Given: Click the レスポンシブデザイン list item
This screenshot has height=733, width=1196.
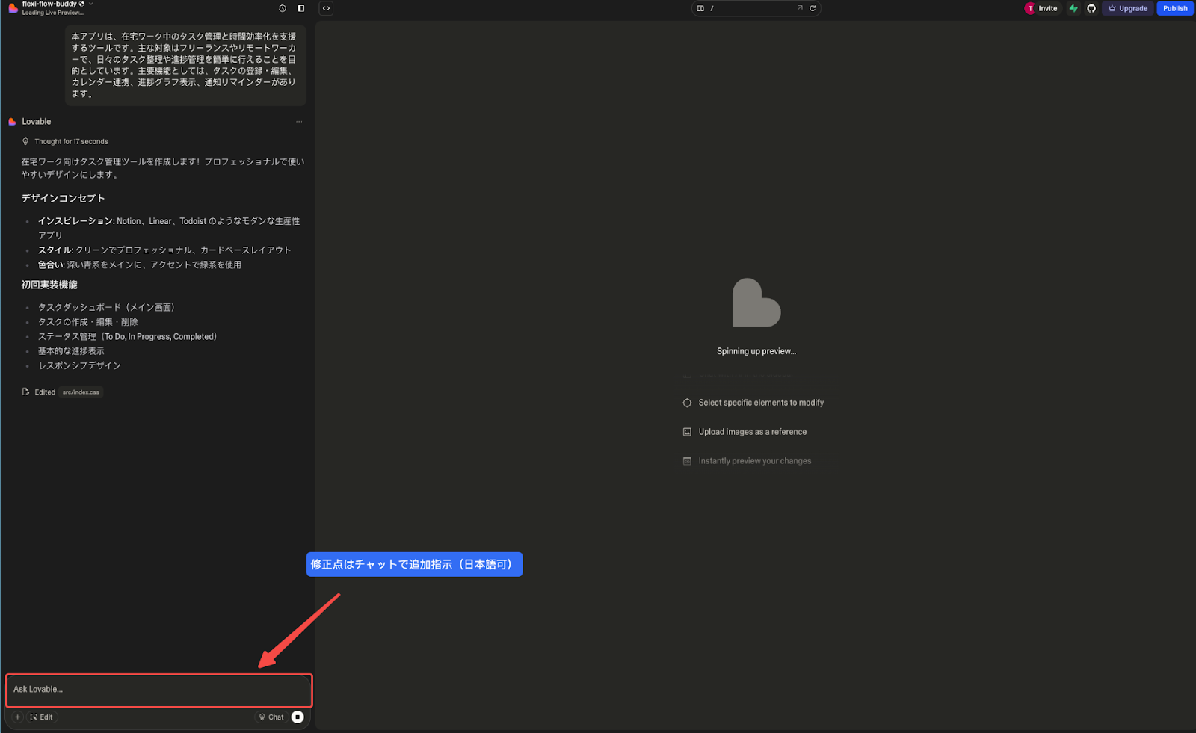Looking at the screenshot, I should pyautogui.click(x=79, y=365).
